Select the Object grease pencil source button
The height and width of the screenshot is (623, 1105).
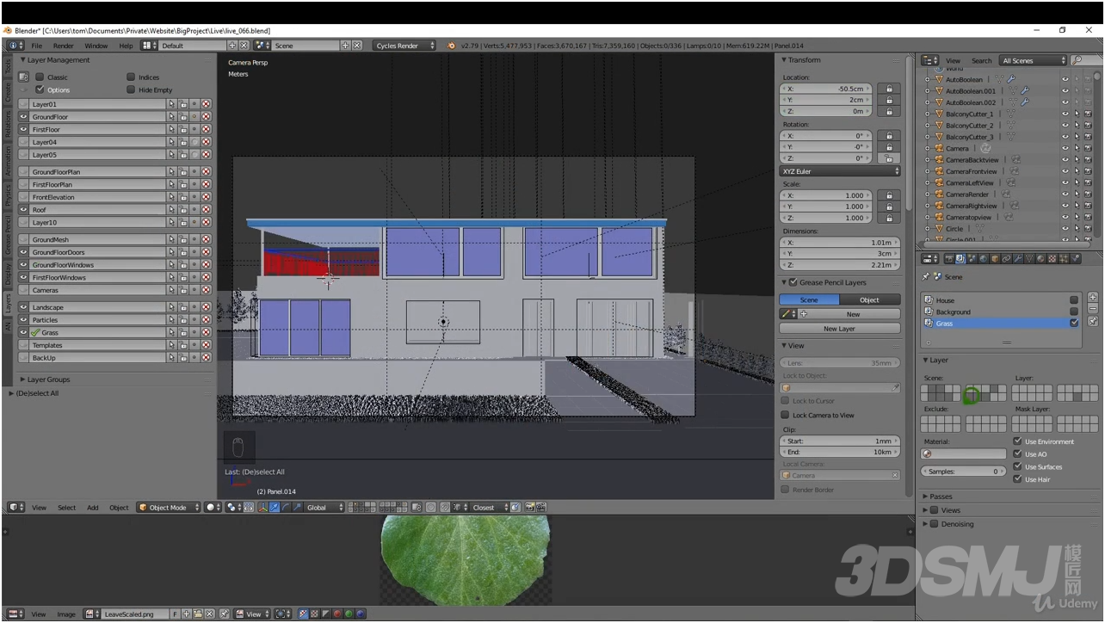point(870,299)
